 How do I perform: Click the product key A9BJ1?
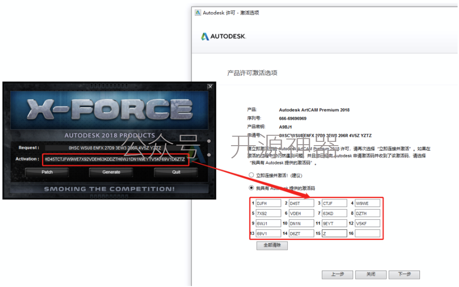click(x=285, y=127)
